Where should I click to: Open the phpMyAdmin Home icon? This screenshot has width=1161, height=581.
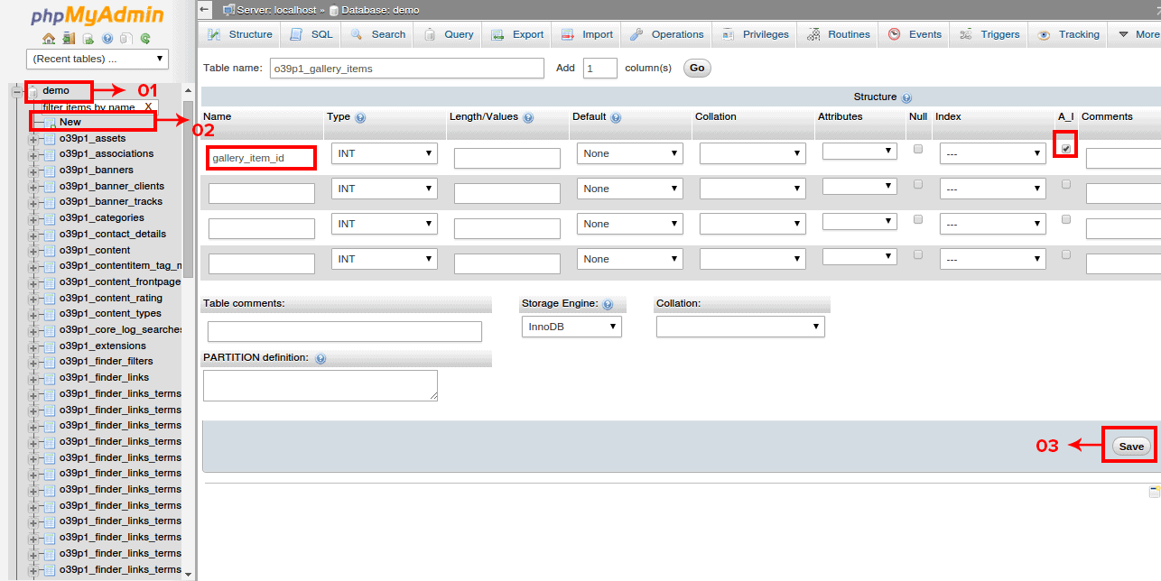tap(49, 39)
